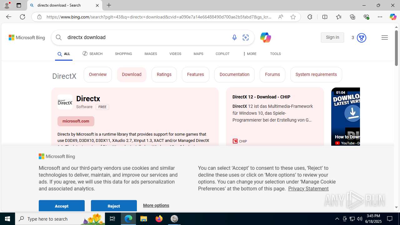This screenshot has height=225, width=400.
Task: Select the Overview chip
Action: coord(98,75)
